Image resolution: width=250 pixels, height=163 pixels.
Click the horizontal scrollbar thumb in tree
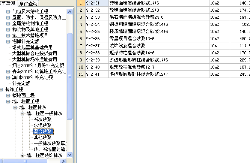click(25, 161)
